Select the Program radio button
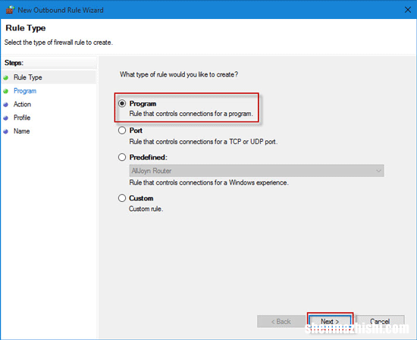Screen dimensions: 417x340 coord(122,103)
